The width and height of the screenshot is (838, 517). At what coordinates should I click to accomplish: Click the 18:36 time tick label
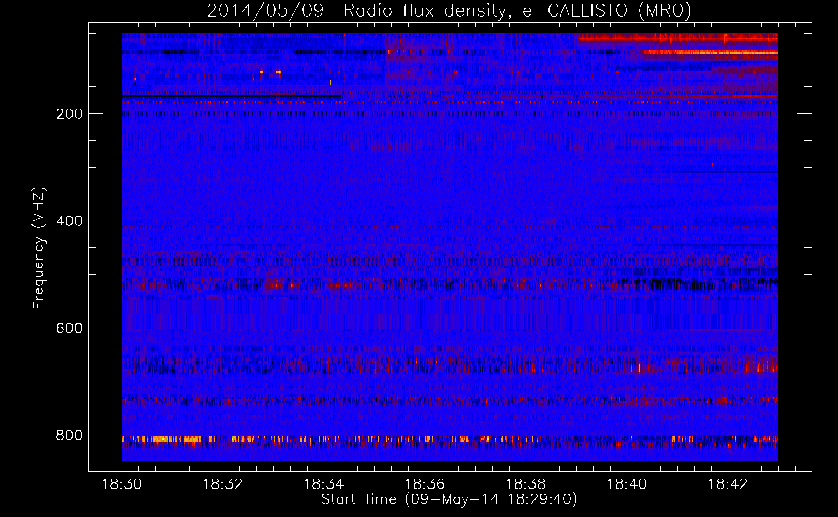425,484
